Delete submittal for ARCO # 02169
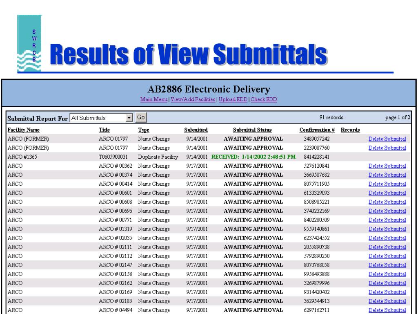 pos(387,292)
